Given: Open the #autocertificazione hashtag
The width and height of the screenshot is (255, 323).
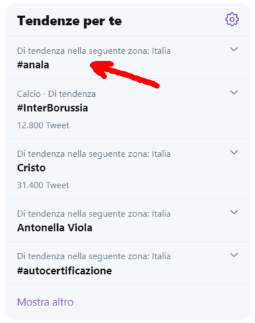Looking at the screenshot, I should (x=65, y=271).
